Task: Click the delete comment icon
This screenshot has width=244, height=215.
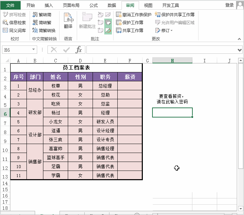Action: (100, 14)
